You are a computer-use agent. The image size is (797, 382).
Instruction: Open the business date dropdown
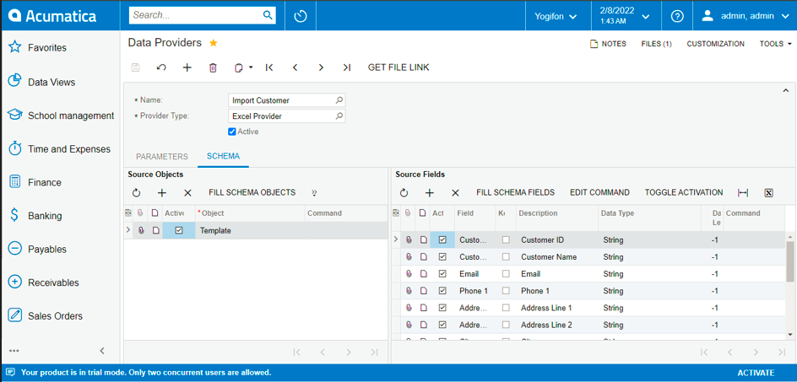[626, 16]
